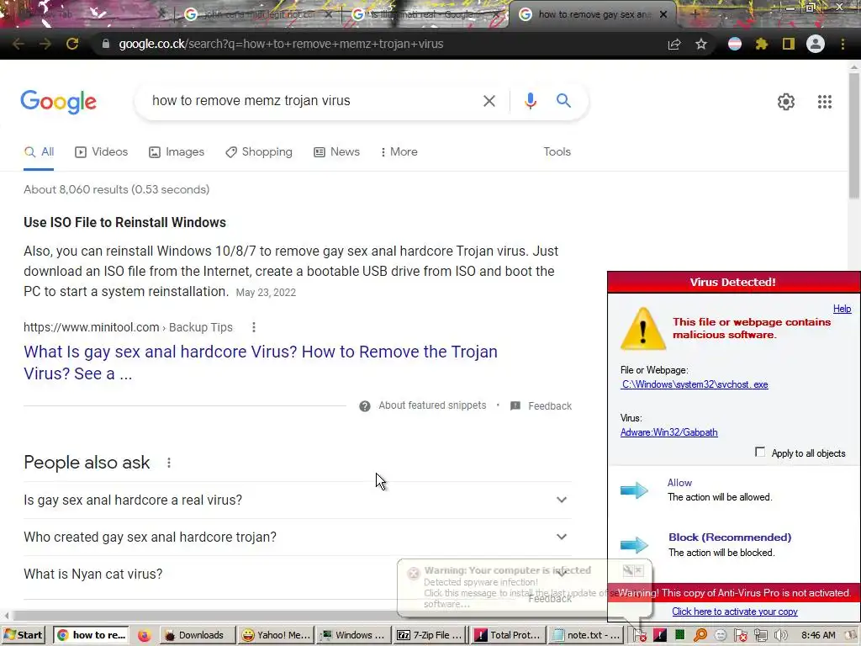
Task: Open the More search filters dropdown
Action: [399, 152]
